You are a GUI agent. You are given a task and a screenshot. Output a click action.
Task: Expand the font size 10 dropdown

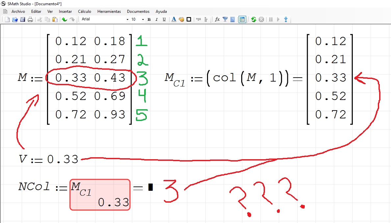point(143,20)
